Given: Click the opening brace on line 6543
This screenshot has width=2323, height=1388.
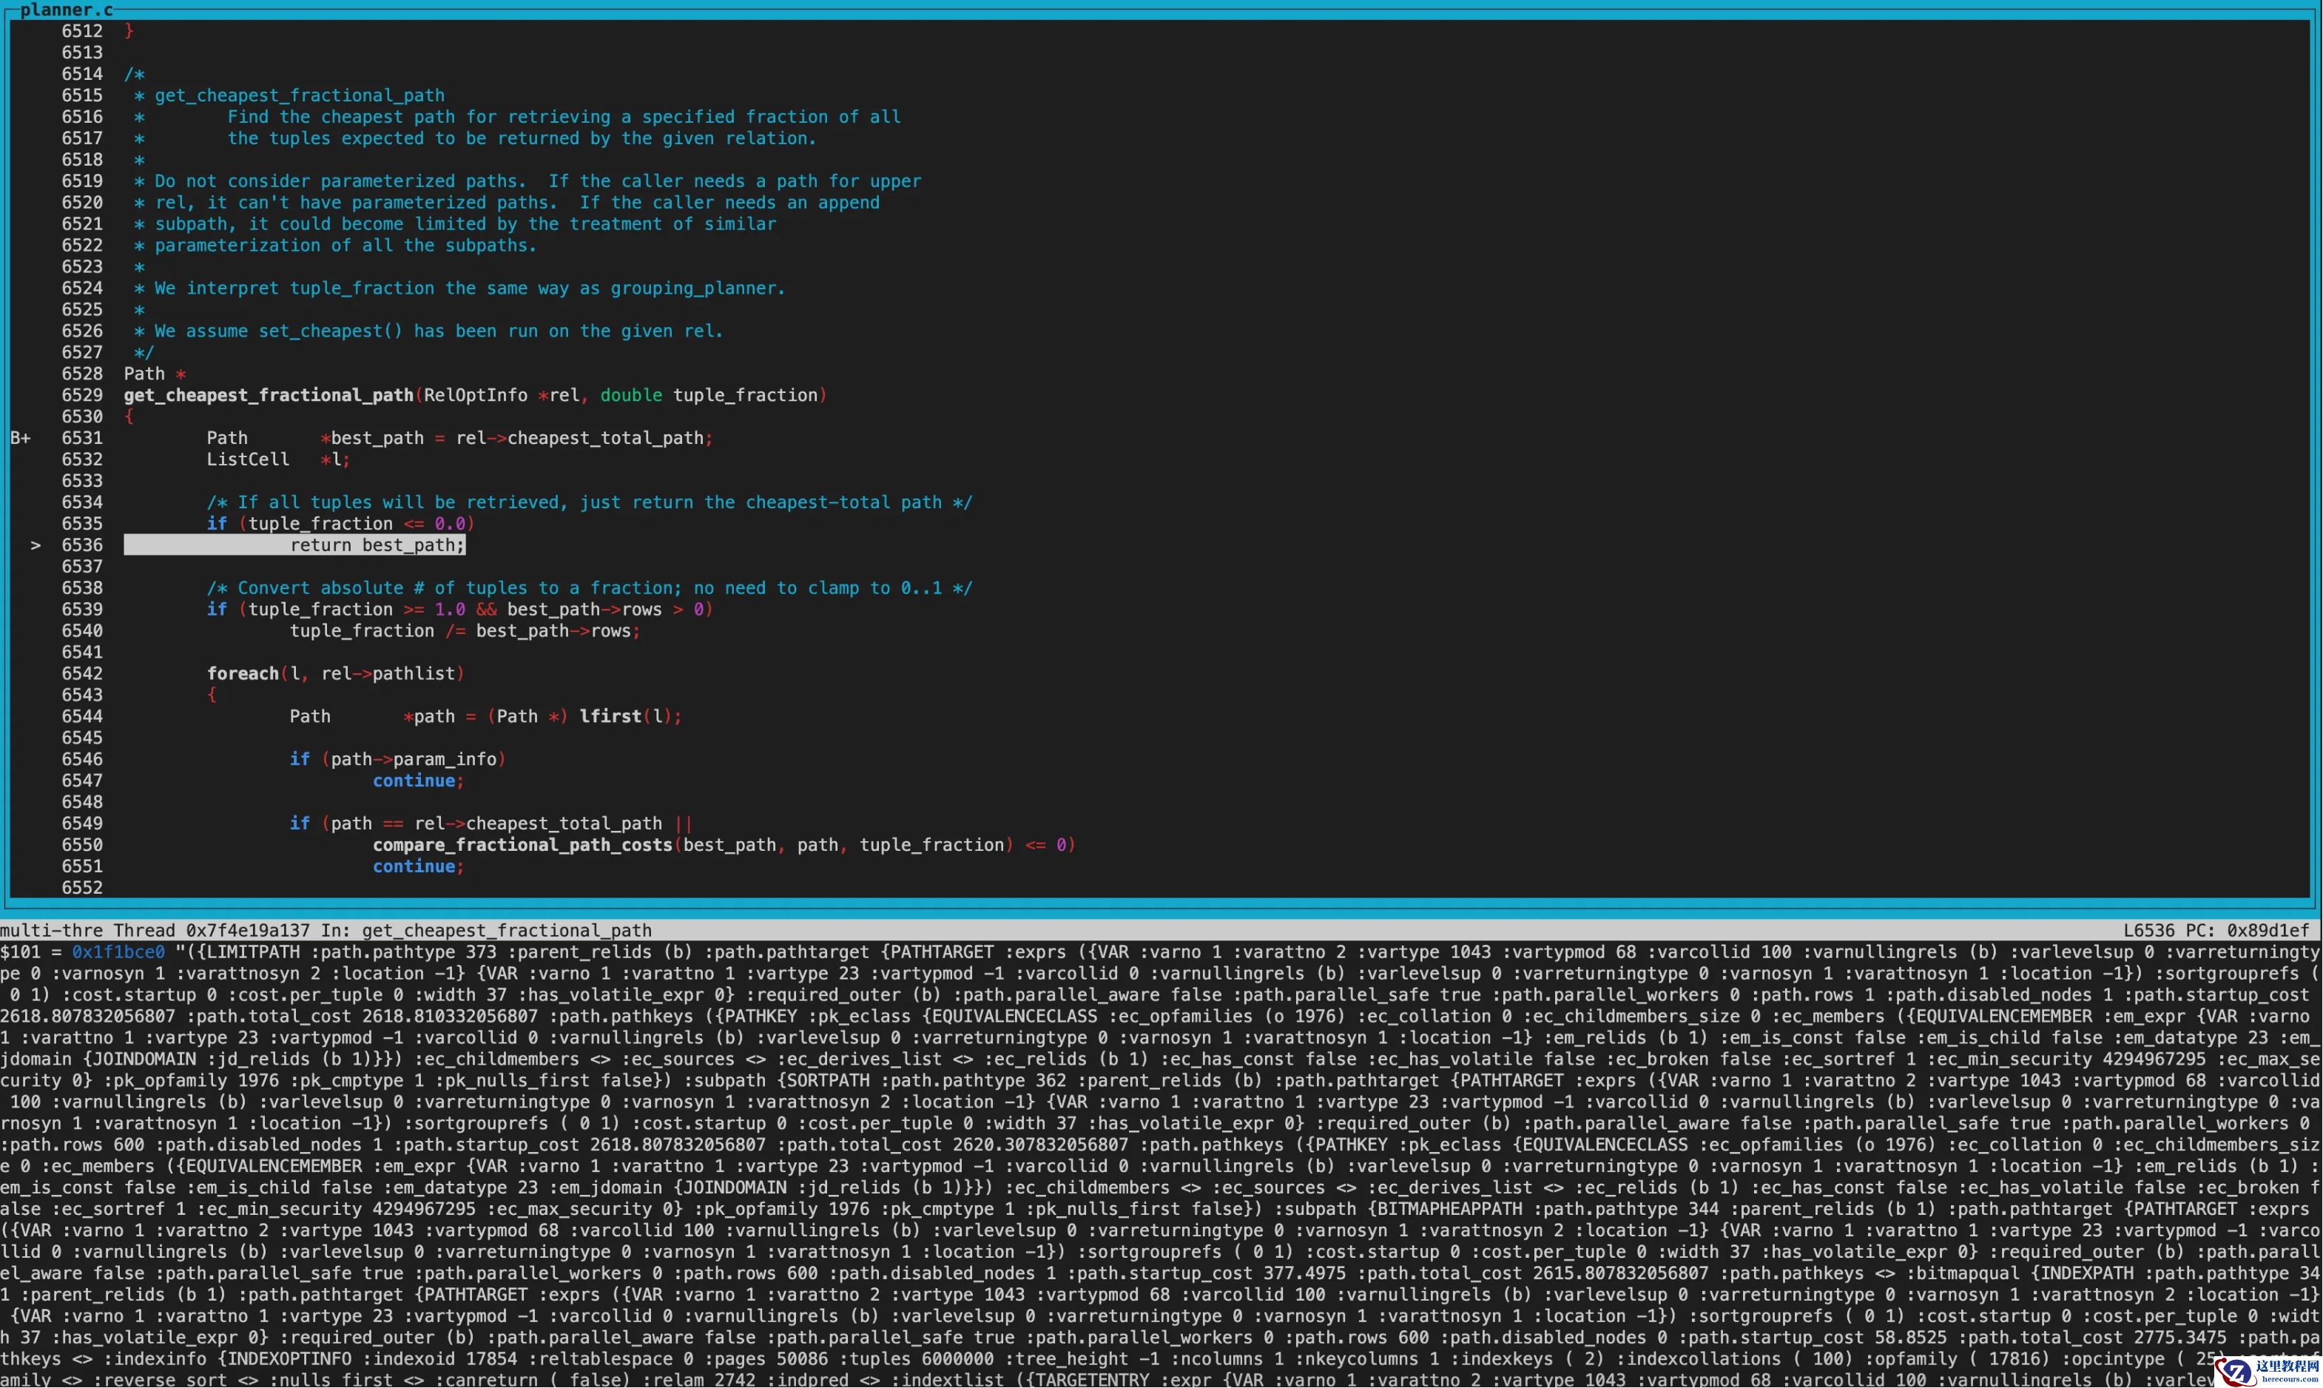Looking at the screenshot, I should 212,695.
